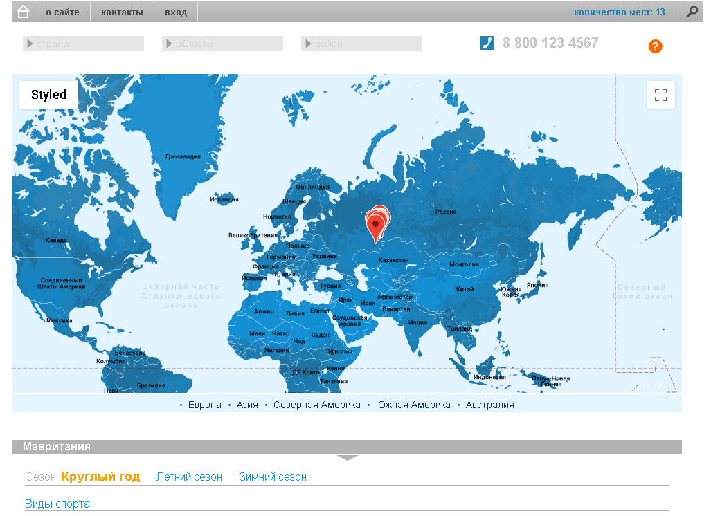The height and width of the screenshot is (516, 711).
Task: Collapse the 'Мавритания' header bar
Action: tap(347, 447)
